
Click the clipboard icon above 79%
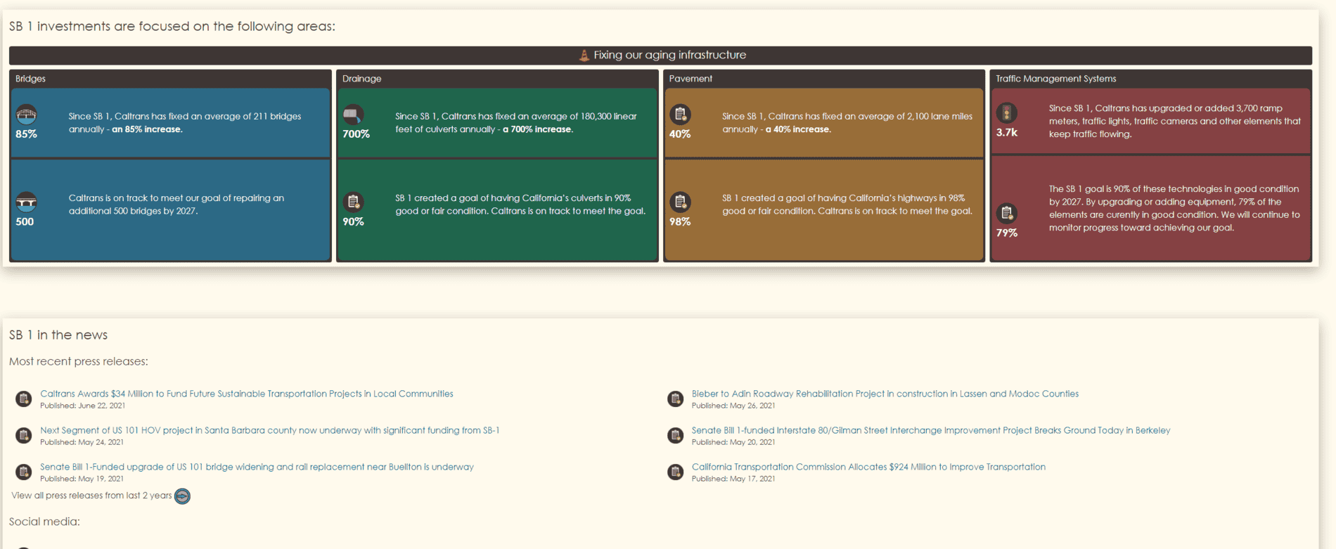pos(1007,213)
